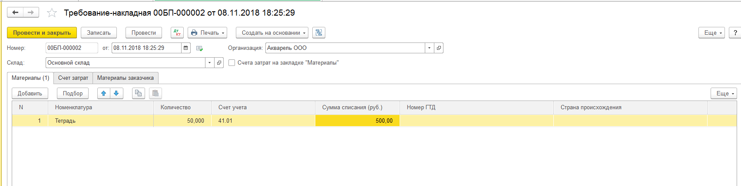741x186 pixels.
Task: Click date field 08.11.2018 18:25:29
Action: pyautogui.click(x=146, y=48)
